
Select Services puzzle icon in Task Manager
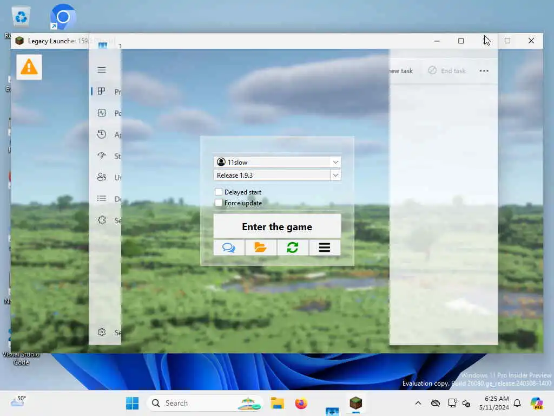(x=102, y=220)
